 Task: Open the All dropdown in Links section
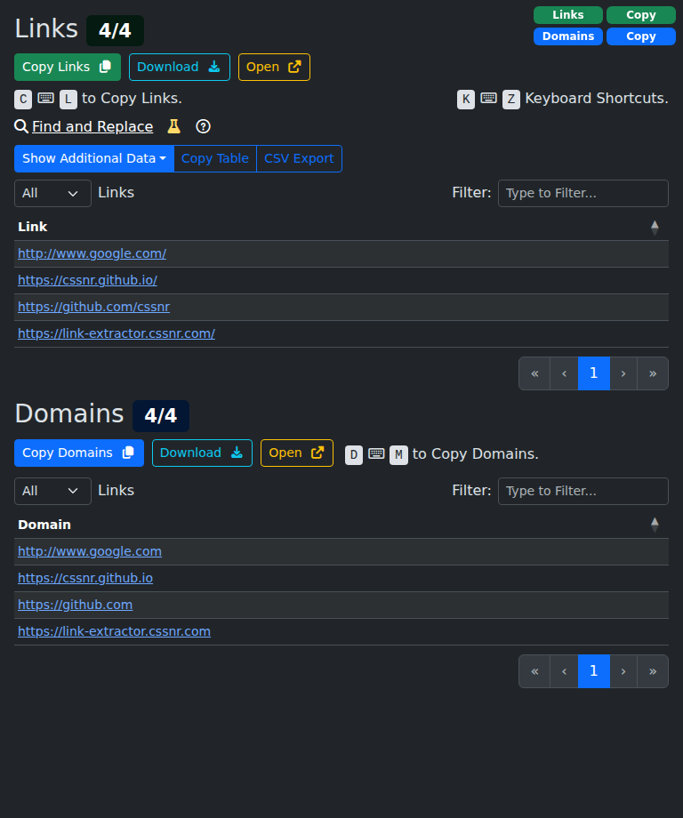pos(52,193)
